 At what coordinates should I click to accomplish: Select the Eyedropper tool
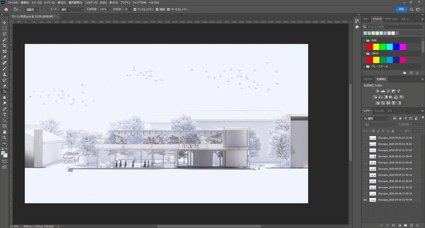coord(5,57)
